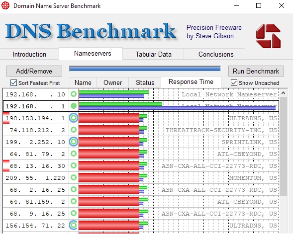
Task: Click status icon for 68.13.16.30
Action: click(x=74, y=166)
